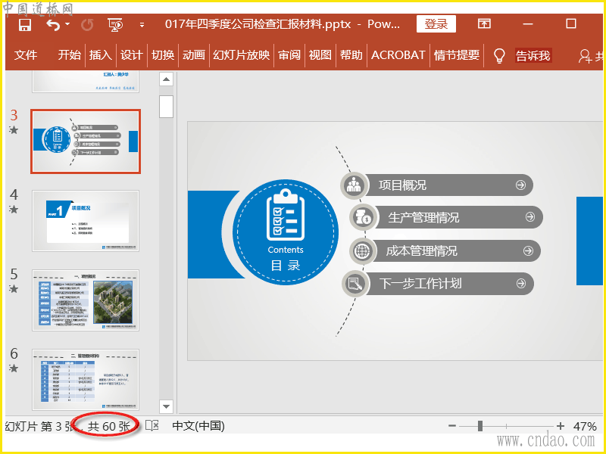Click the share person icon
Screen dimensions: 606x454
tap(584, 56)
